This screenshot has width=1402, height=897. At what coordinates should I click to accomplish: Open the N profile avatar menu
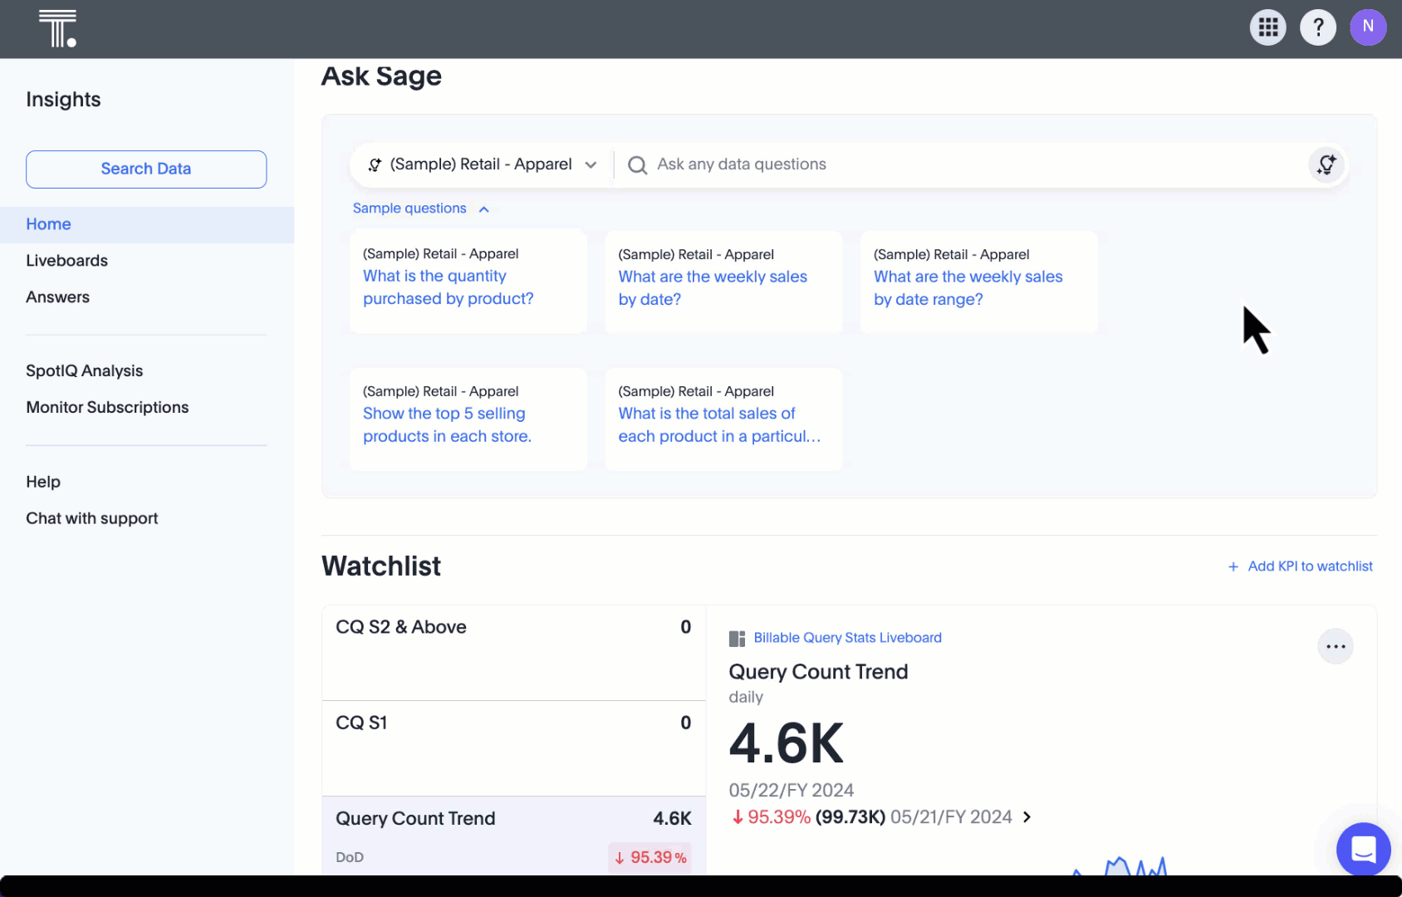[1368, 27]
